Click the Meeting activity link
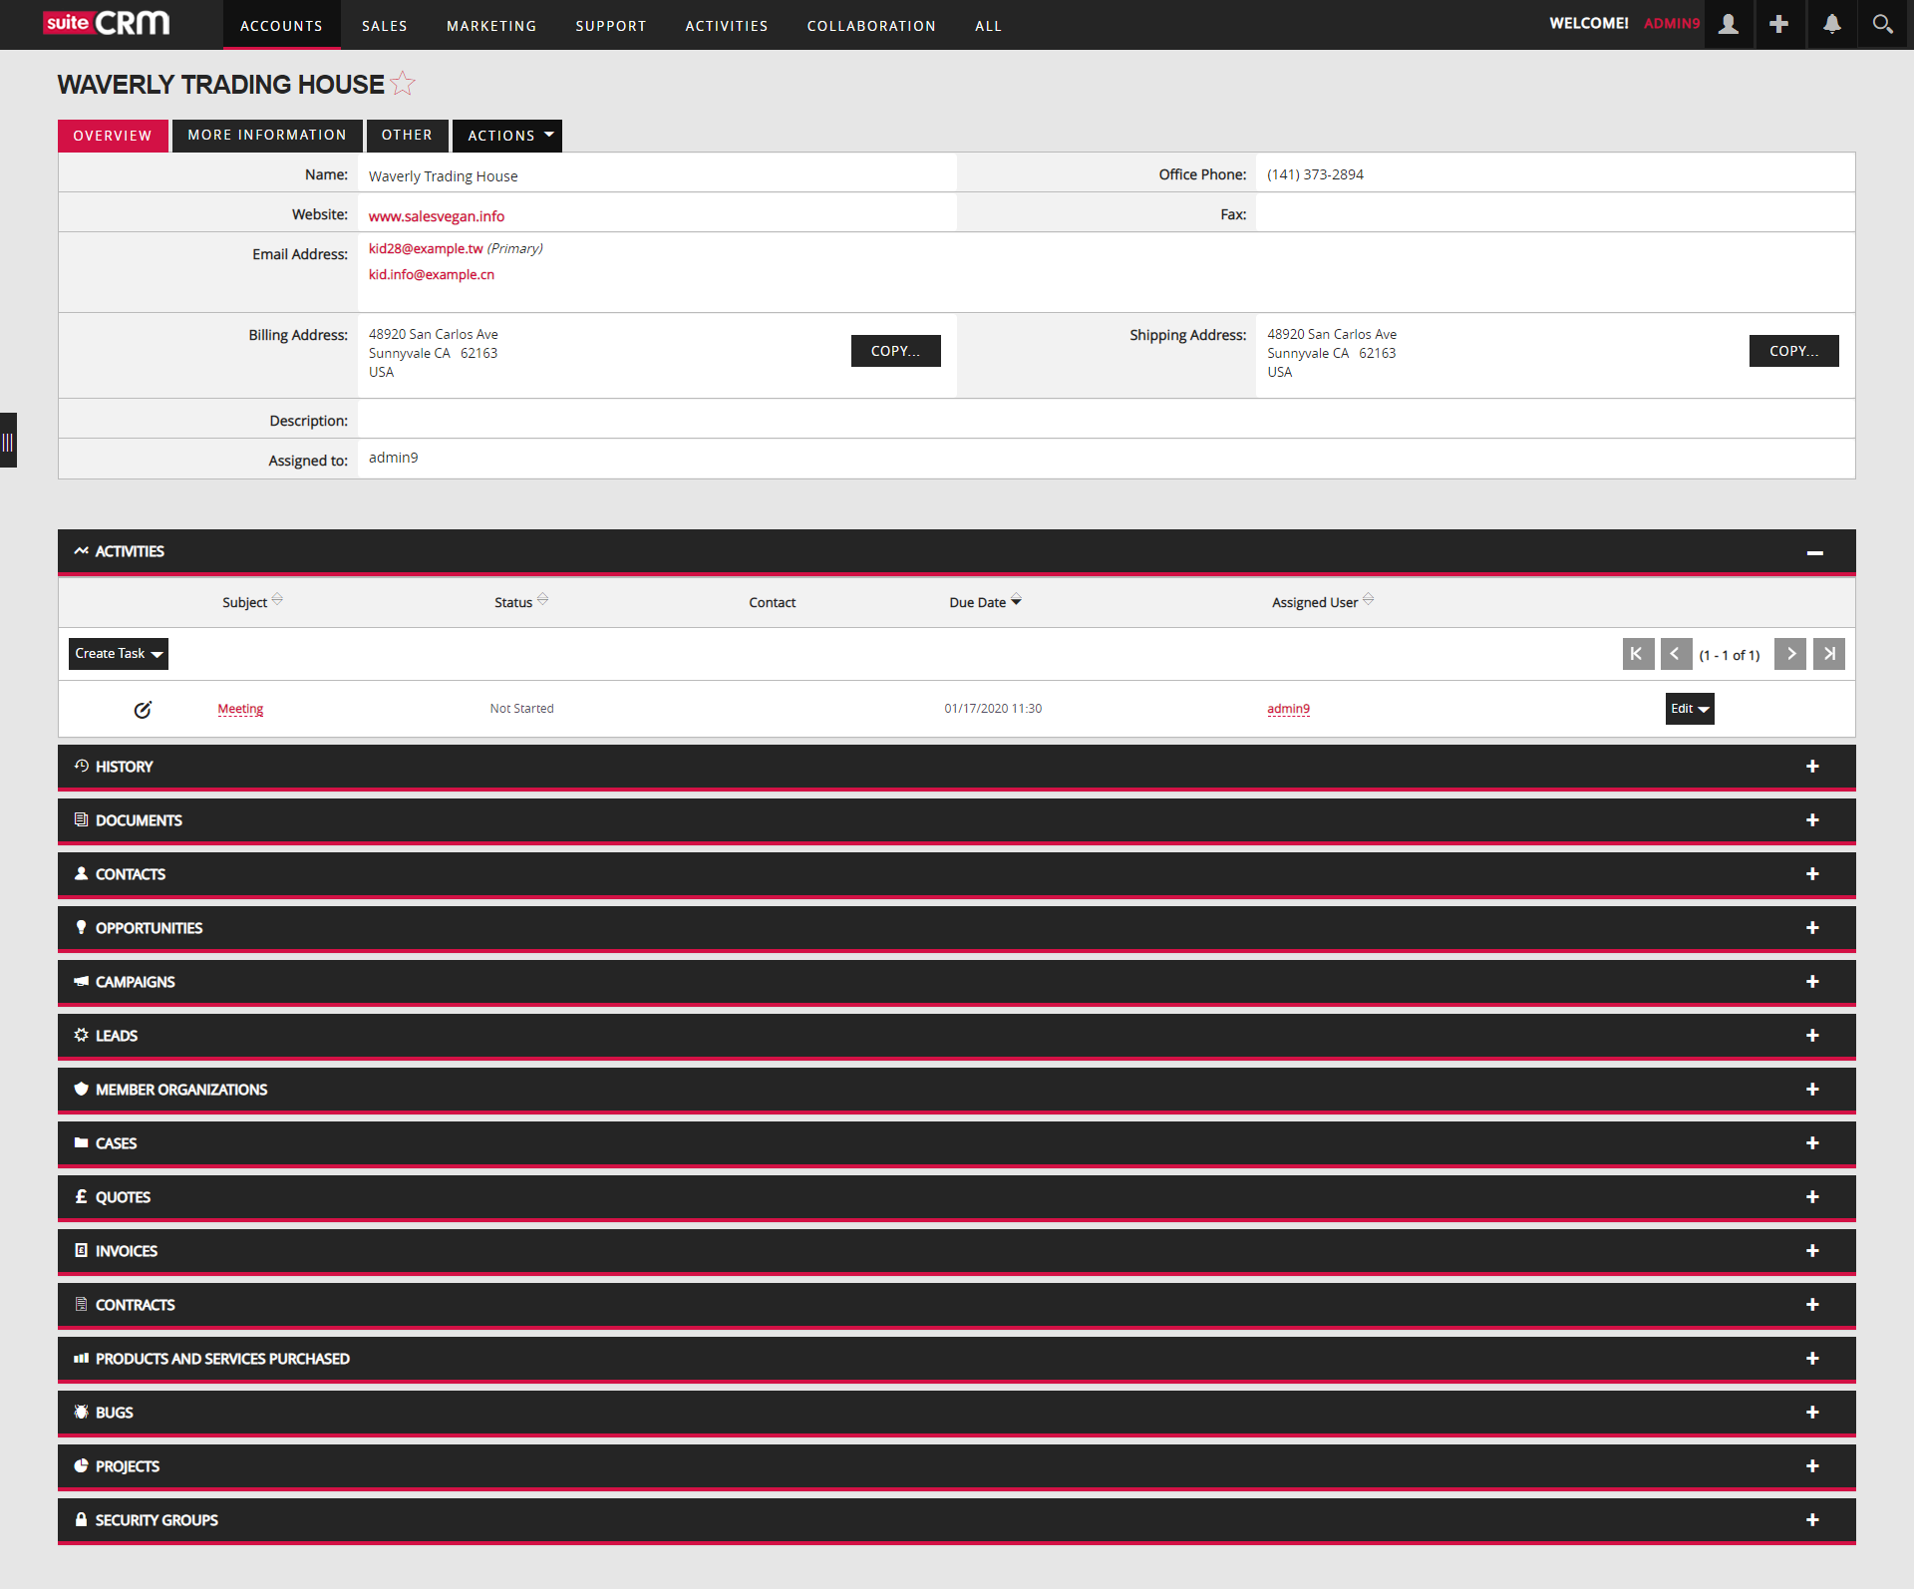 (240, 709)
